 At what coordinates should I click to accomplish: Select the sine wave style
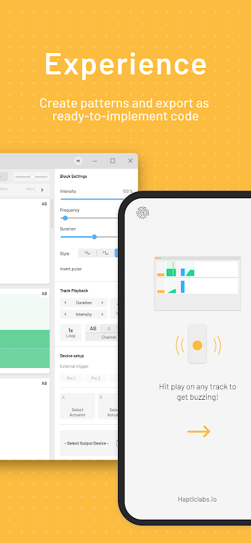coord(88,253)
